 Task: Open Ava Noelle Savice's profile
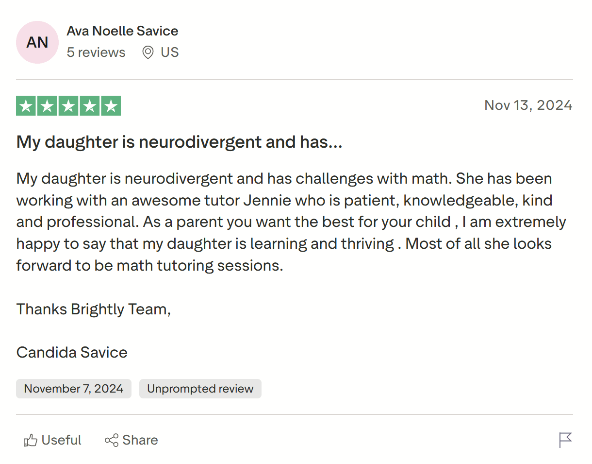tap(122, 31)
